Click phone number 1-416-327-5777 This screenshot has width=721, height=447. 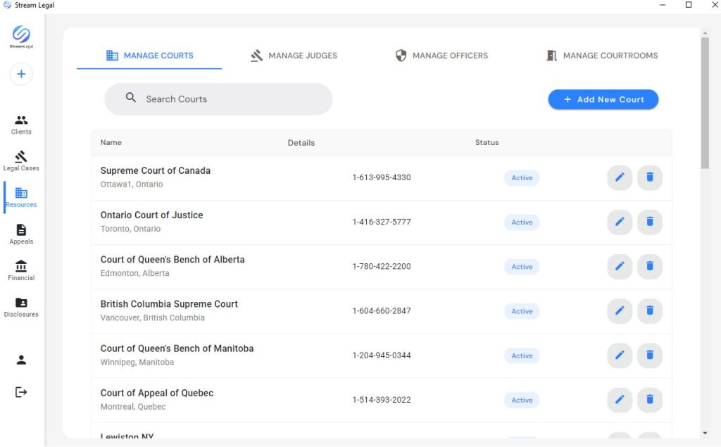click(x=382, y=222)
